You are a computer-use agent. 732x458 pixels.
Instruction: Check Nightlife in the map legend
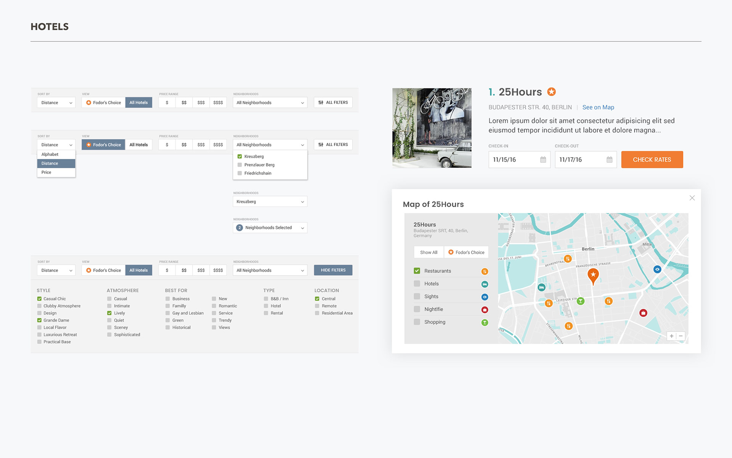click(x=417, y=309)
